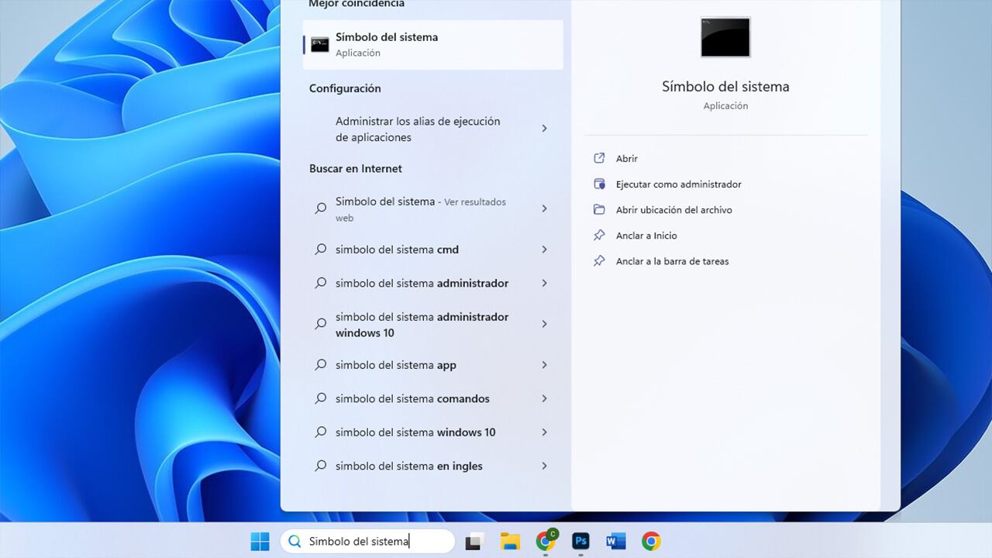The width and height of the screenshot is (992, 558).
Task: Click the folder icon beside 'Abrir ubicación del archivo'
Action: click(599, 209)
